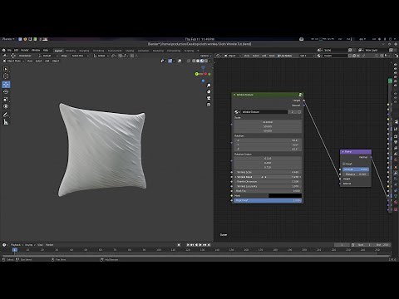
Task: Jump to the timeline start frame button
Action: 189,245
